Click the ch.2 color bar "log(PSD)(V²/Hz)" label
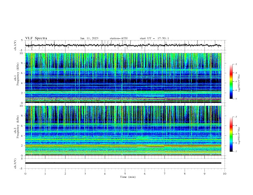 point(239,135)
